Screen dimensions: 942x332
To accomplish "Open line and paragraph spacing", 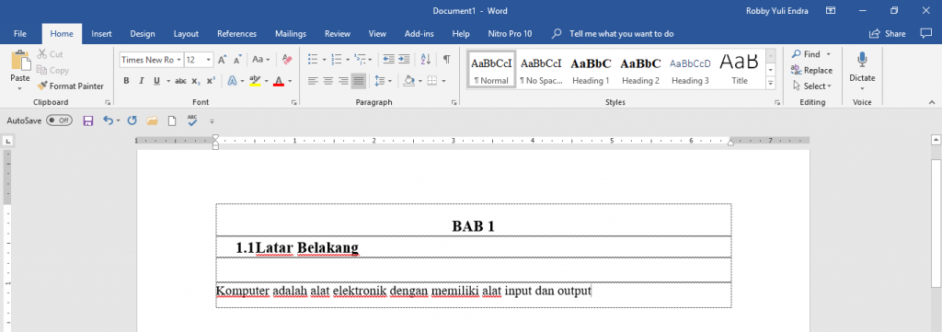I will pyautogui.click(x=379, y=80).
